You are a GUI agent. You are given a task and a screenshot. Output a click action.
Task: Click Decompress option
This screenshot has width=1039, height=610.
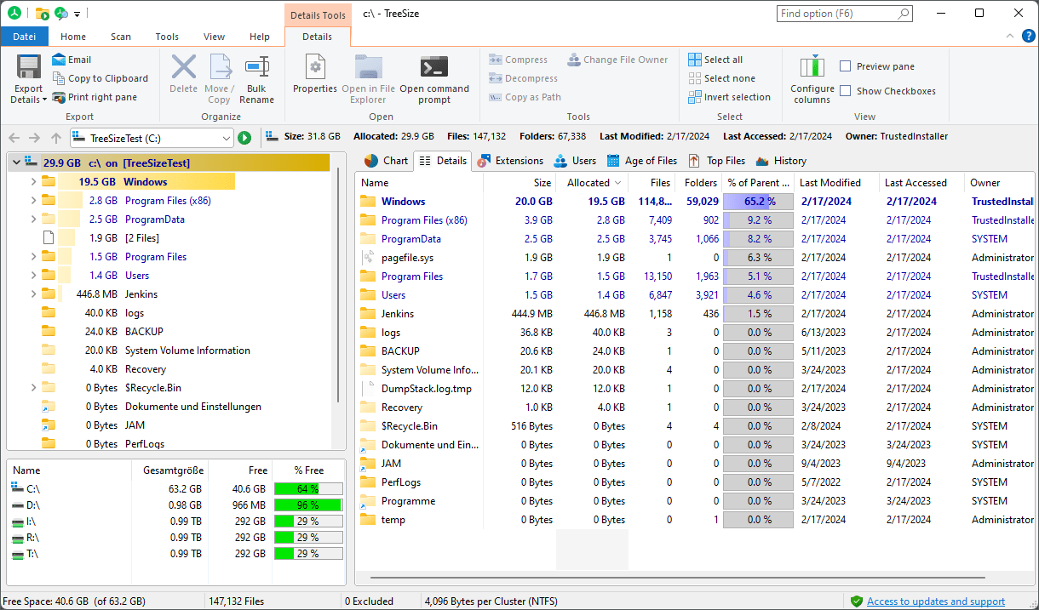(523, 78)
